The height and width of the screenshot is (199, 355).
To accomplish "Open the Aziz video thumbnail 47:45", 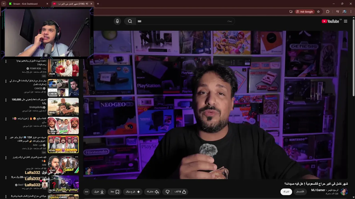I will point(63,144).
